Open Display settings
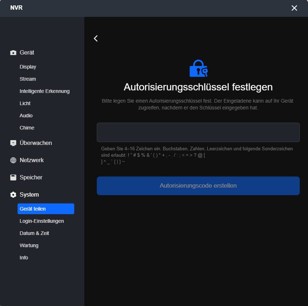The image size is (308, 306). 28,67
